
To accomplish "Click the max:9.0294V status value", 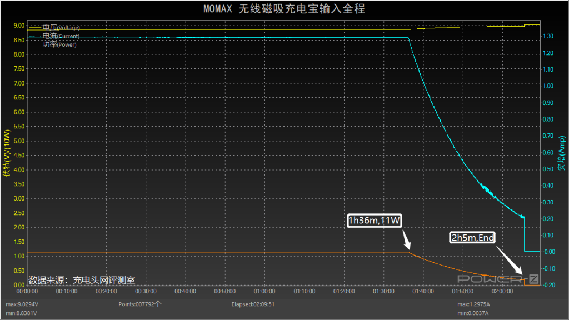I will 22,304.
